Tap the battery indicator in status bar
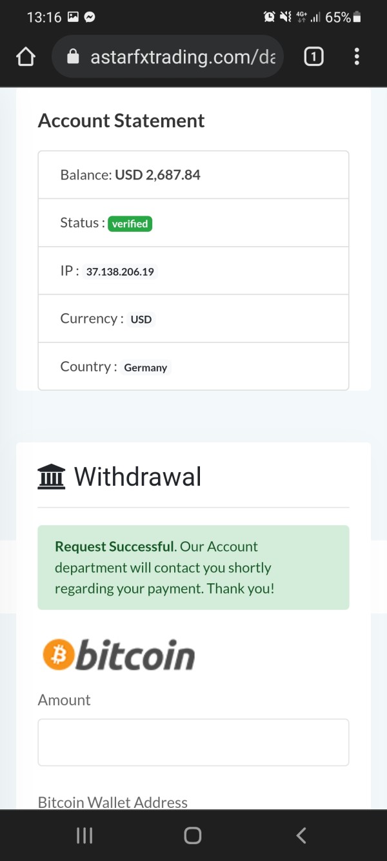This screenshot has width=387, height=861. point(357,17)
